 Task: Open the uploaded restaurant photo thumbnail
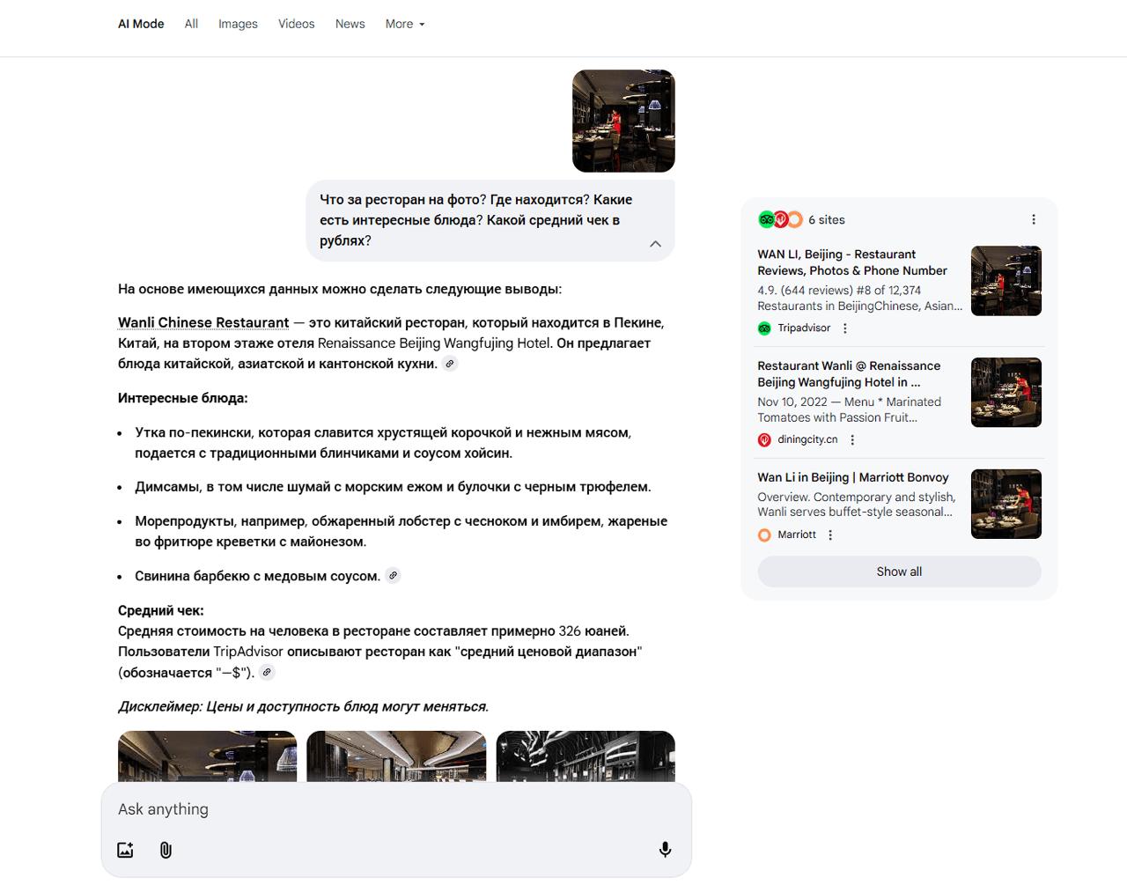point(623,121)
